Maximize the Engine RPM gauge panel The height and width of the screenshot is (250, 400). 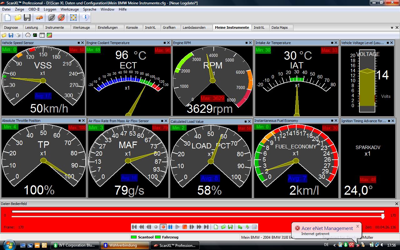click(246, 43)
